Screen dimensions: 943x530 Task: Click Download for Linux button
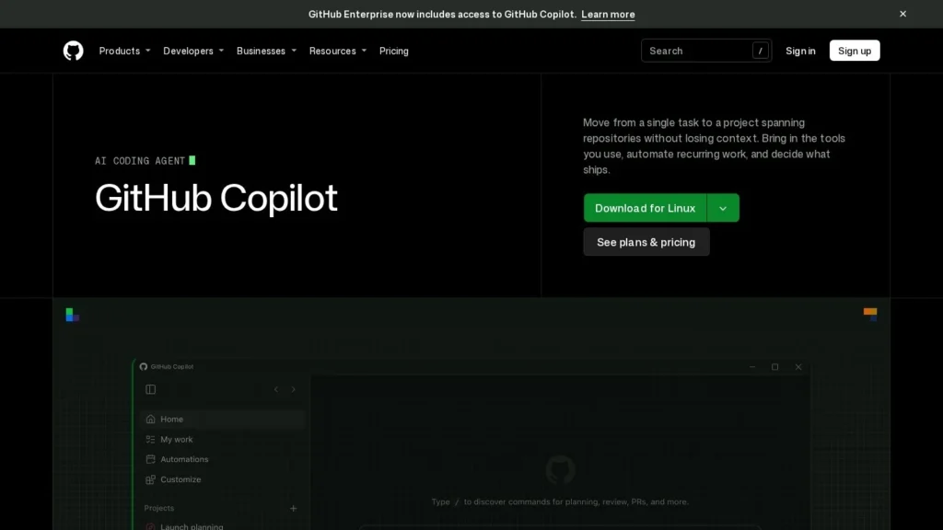click(x=645, y=208)
